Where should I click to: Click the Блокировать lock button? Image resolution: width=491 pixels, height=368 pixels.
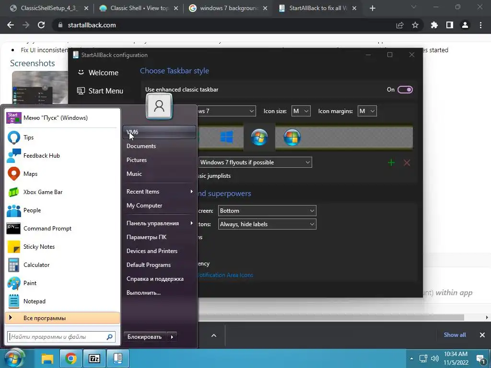(x=145, y=337)
